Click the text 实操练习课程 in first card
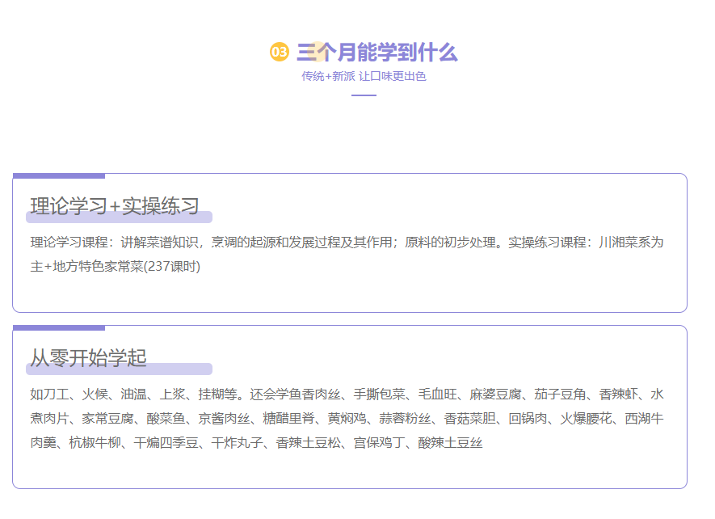Viewport: 715px width, 519px height. pyautogui.click(x=547, y=243)
